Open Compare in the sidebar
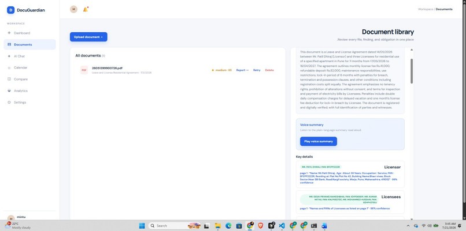 coord(29,79)
